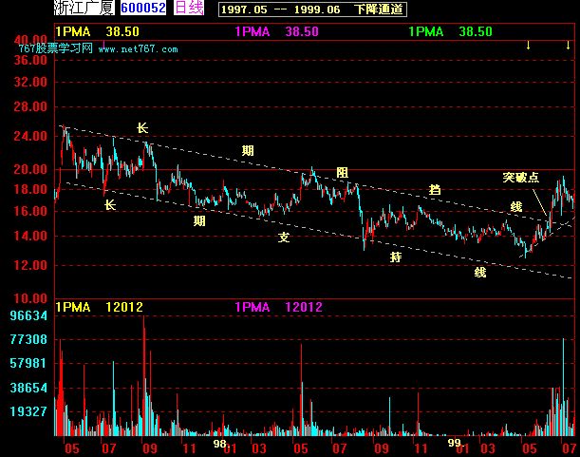Click the magenta 1PMA 12012 volume indicator
The width and height of the screenshot is (580, 457).
(x=278, y=307)
